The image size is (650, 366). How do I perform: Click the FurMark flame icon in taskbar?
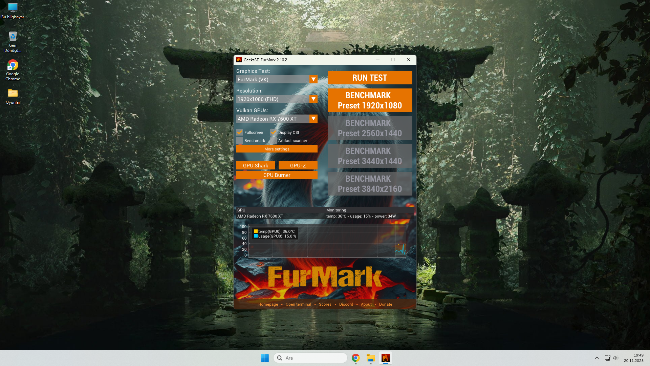tap(385, 358)
